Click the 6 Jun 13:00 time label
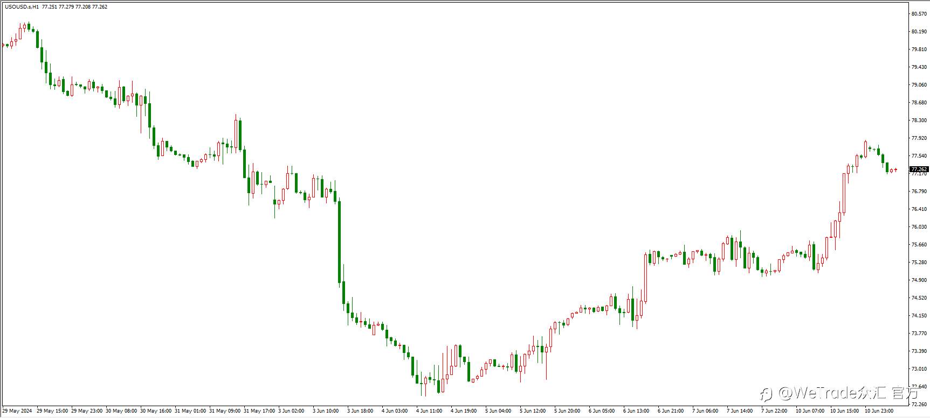 [x=636, y=411]
